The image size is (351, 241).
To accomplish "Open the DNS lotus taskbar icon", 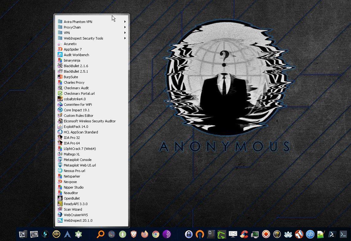I will [288, 234].
